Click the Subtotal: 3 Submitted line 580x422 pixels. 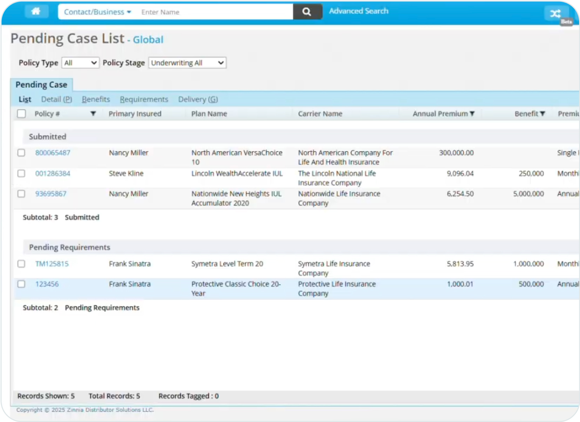coord(61,217)
